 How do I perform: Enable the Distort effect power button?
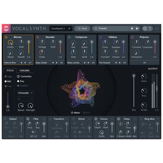point(5,119)
